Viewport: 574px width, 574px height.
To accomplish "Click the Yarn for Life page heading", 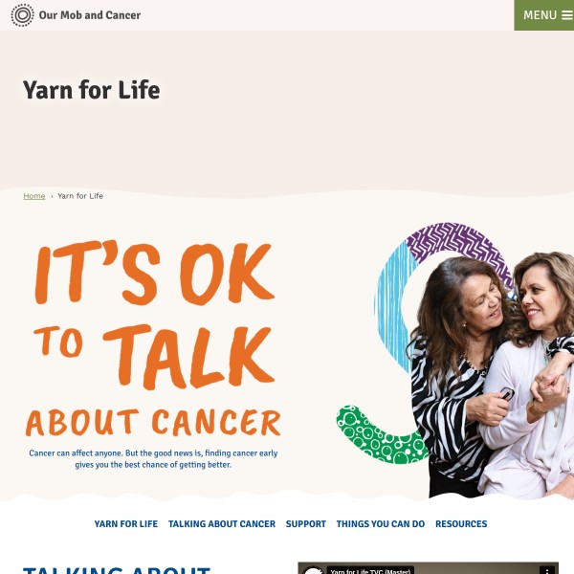I will (x=92, y=90).
